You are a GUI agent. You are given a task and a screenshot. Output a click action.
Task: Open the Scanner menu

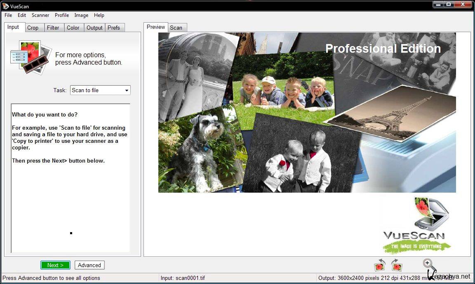tap(40, 15)
